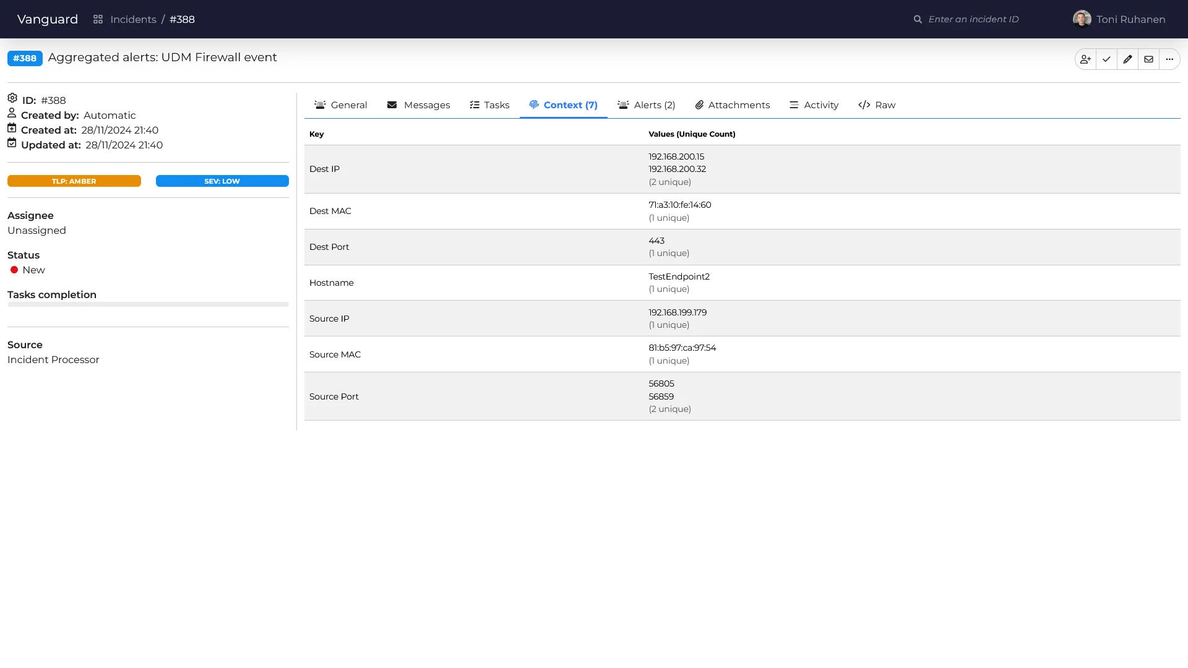Click the Incident Processor source value

coord(53,360)
